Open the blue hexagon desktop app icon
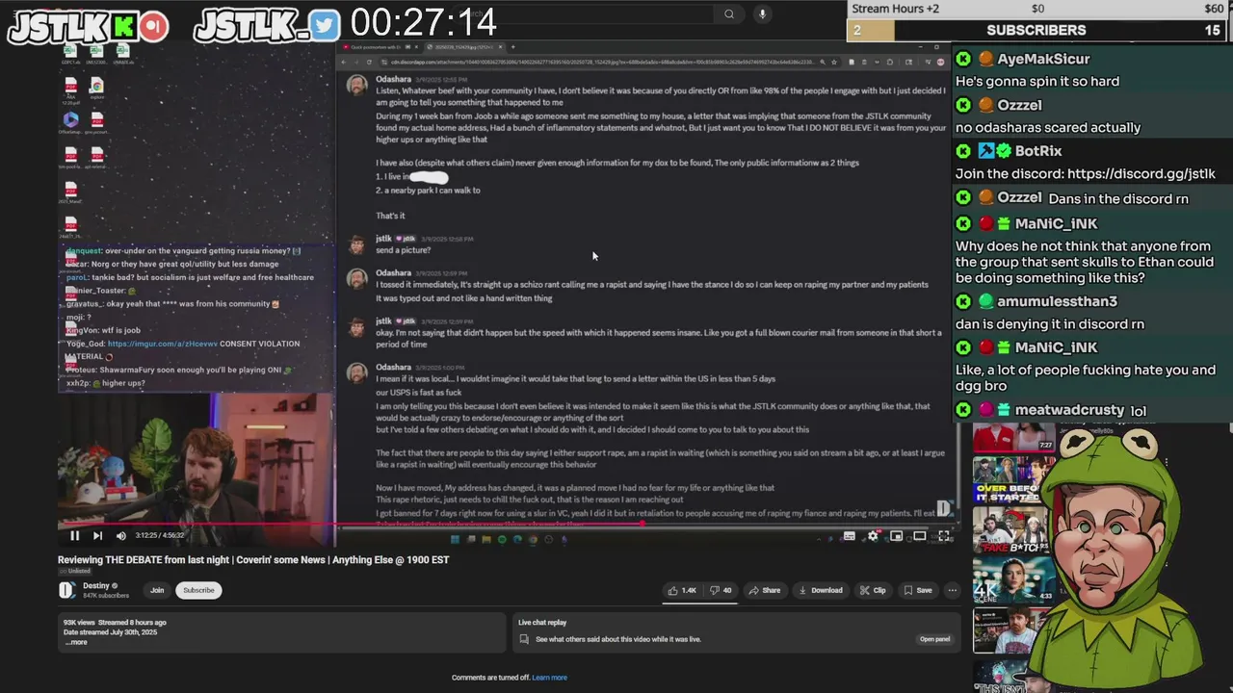 pyautogui.click(x=70, y=120)
